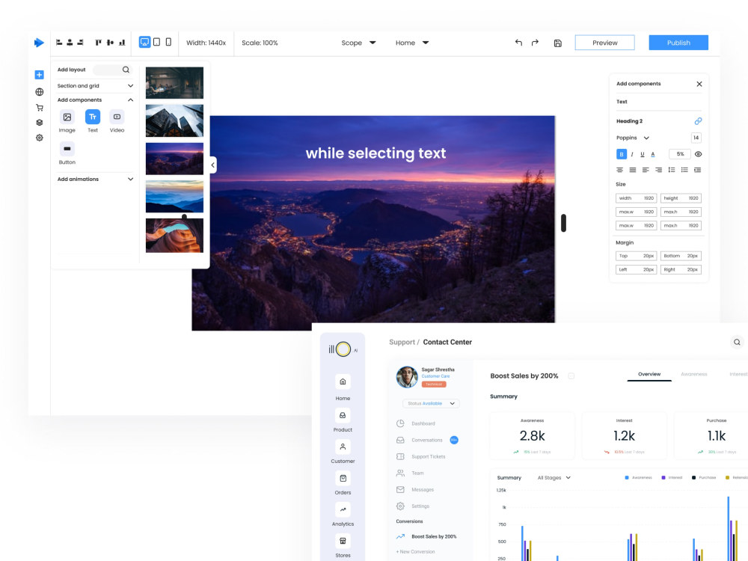The width and height of the screenshot is (748, 561).
Task: Switch to mobile phone viewport preview
Action: [168, 42]
